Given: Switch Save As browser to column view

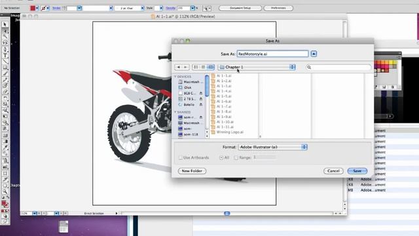Looking at the screenshot, I should (211, 67).
